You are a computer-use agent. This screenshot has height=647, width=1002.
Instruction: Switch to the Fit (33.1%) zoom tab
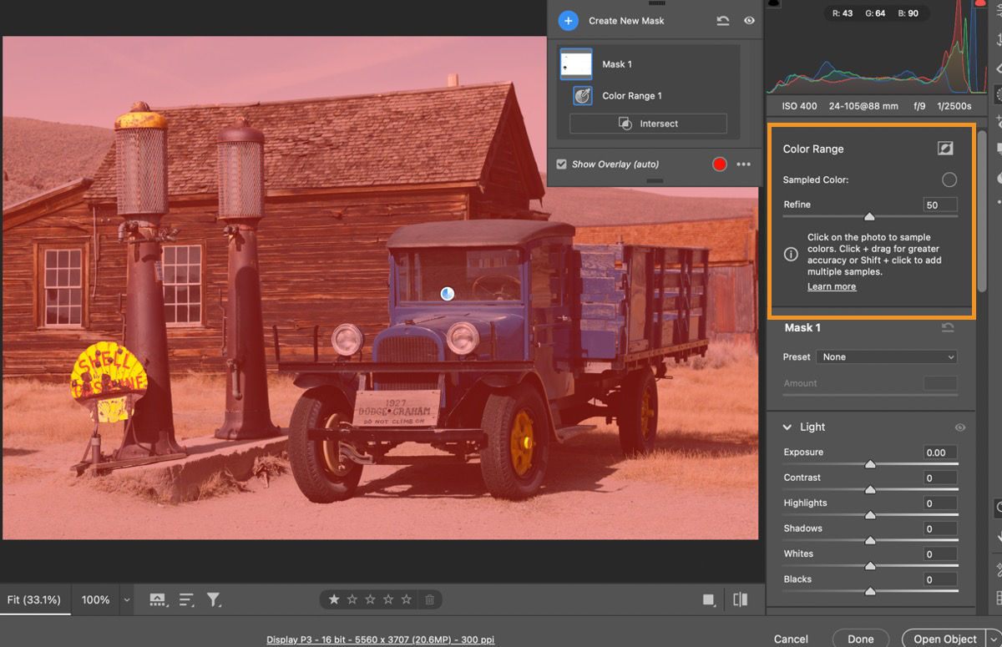point(33,599)
